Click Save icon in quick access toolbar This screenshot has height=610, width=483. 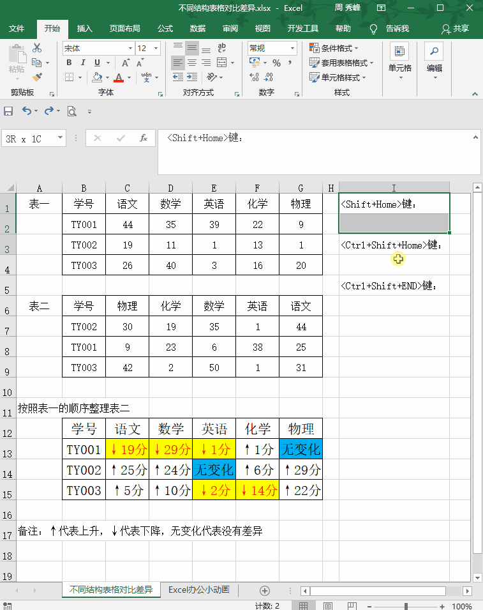click(8, 111)
